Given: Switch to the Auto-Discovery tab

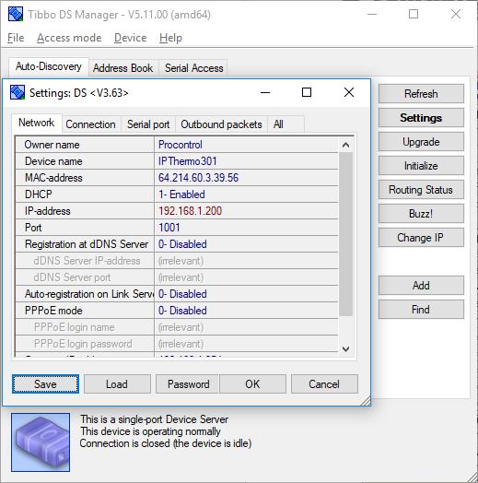Looking at the screenshot, I should pyautogui.click(x=49, y=66).
